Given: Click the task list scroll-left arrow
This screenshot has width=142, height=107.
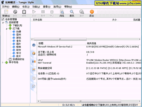Looking at the screenshot, I should (32, 39).
